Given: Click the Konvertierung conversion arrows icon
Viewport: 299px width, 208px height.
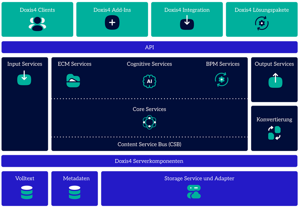Looking at the screenshot, I should pos(274,132).
